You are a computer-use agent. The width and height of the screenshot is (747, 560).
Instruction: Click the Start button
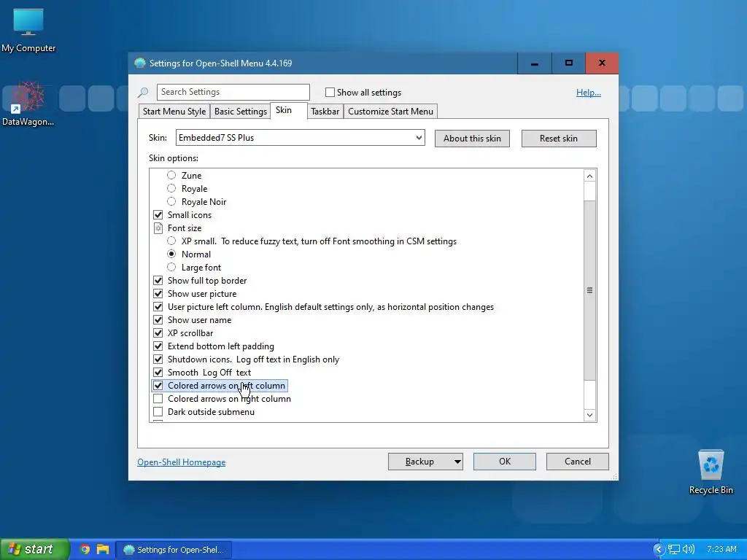pos(35,549)
